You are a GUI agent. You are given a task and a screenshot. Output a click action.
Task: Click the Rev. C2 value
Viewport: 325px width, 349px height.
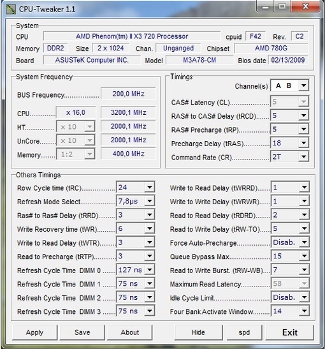point(300,36)
